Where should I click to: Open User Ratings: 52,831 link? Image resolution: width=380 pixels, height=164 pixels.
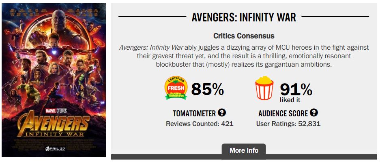click(x=288, y=124)
